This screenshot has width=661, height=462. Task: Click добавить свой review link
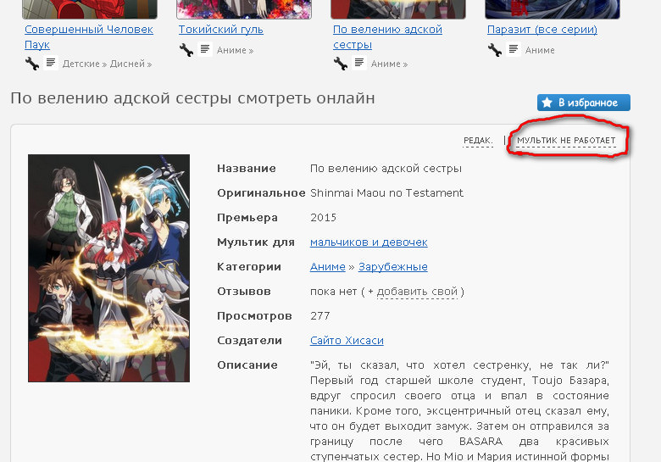click(x=417, y=292)
